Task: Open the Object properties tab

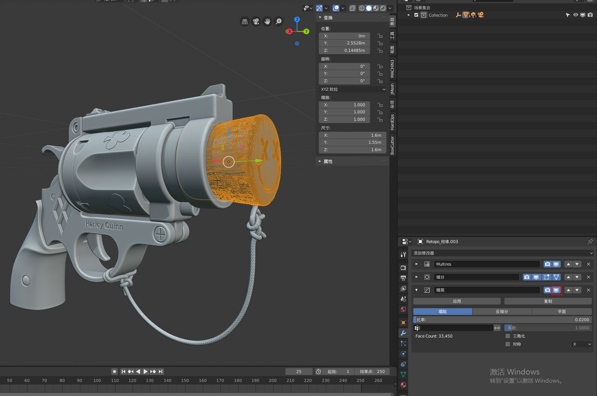Action: coord(403,323)
